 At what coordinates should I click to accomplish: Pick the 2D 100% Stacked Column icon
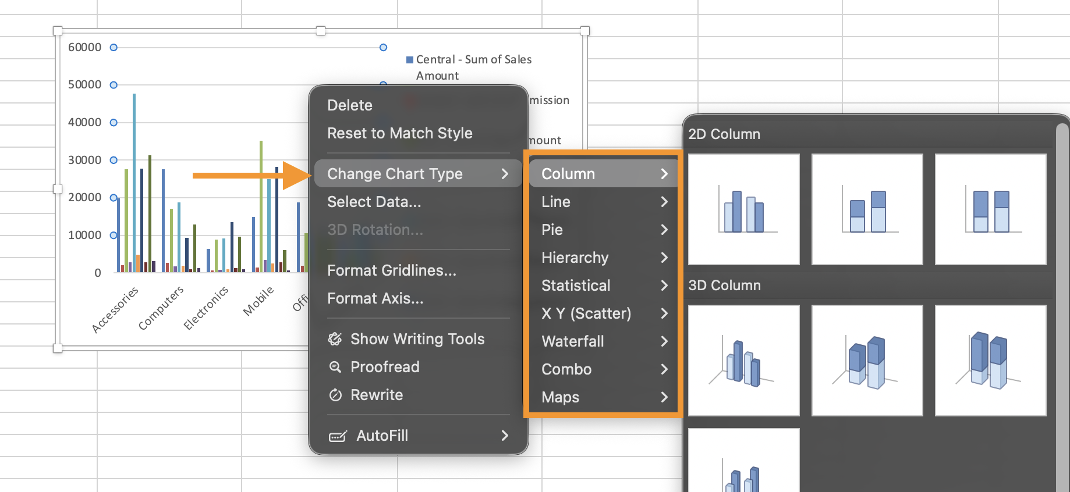point(990,209)
